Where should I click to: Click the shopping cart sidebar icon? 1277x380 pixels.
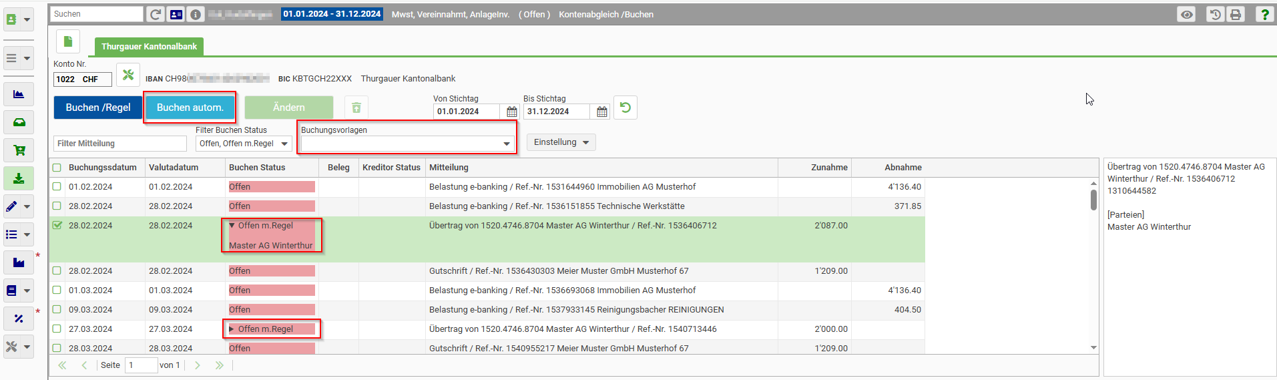point(19,150)
